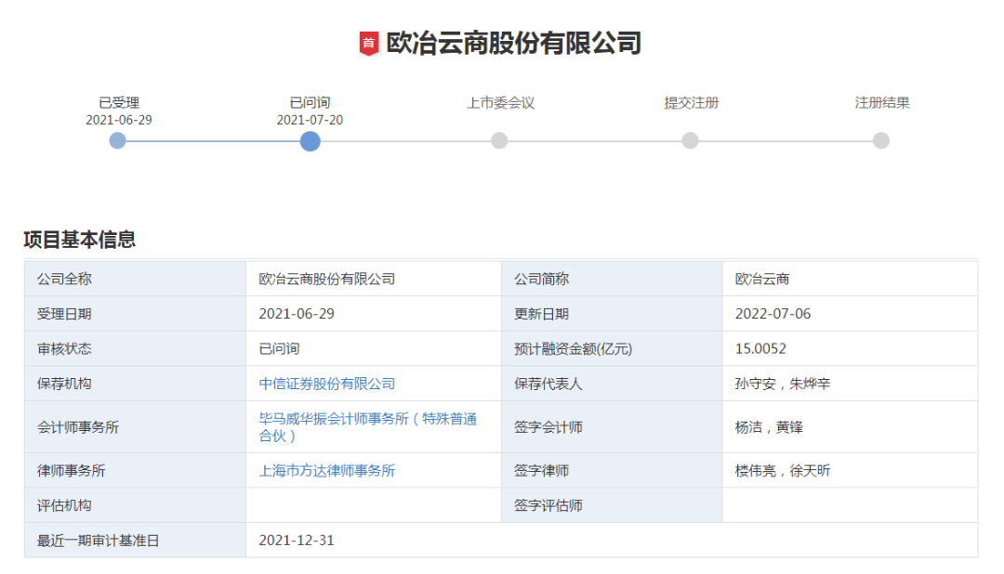Screen dimensions: 1004x574
Task: Click the date 2021-06-29 under 已受理
Action: [x=119, y=121]
